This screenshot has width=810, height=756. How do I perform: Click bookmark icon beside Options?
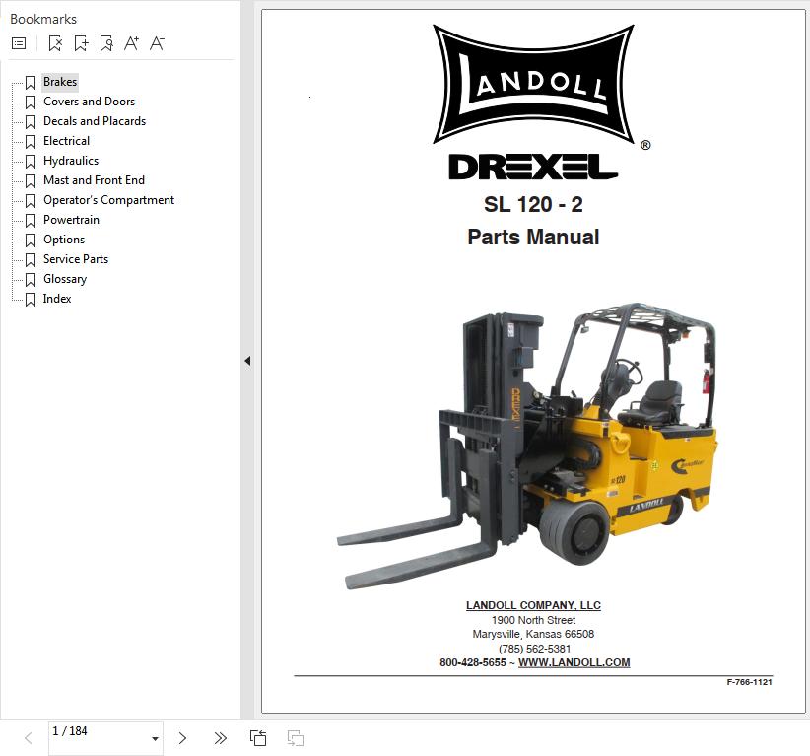point(31,240)
